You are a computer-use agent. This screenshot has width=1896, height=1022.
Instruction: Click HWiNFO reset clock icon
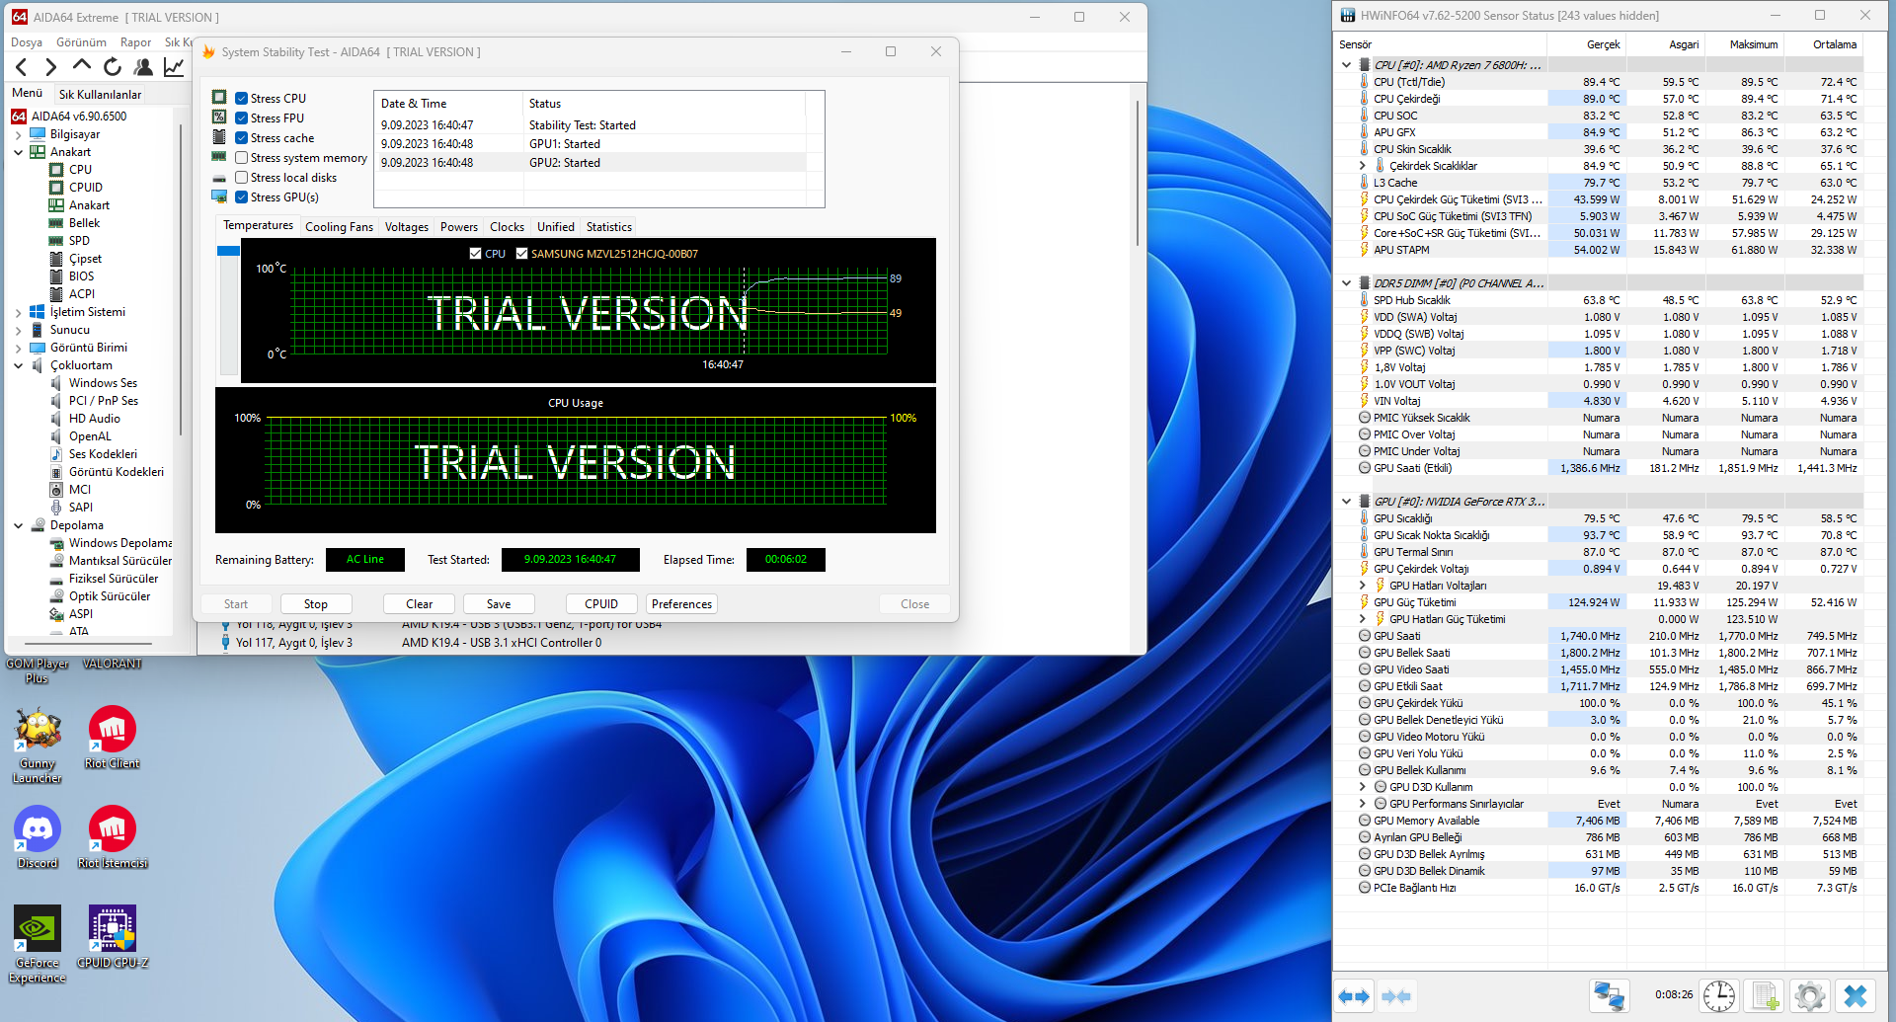[1719, 995]
